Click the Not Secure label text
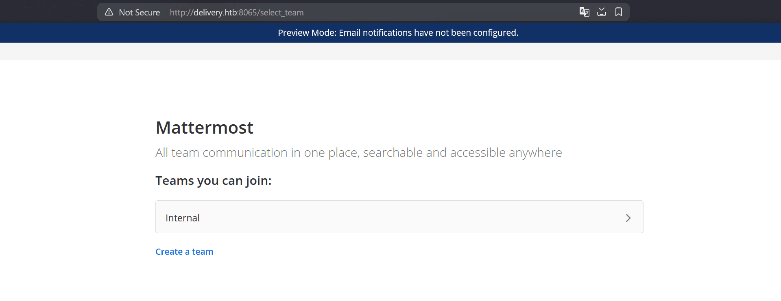This screenshot has width=781, height=301. 139,13
